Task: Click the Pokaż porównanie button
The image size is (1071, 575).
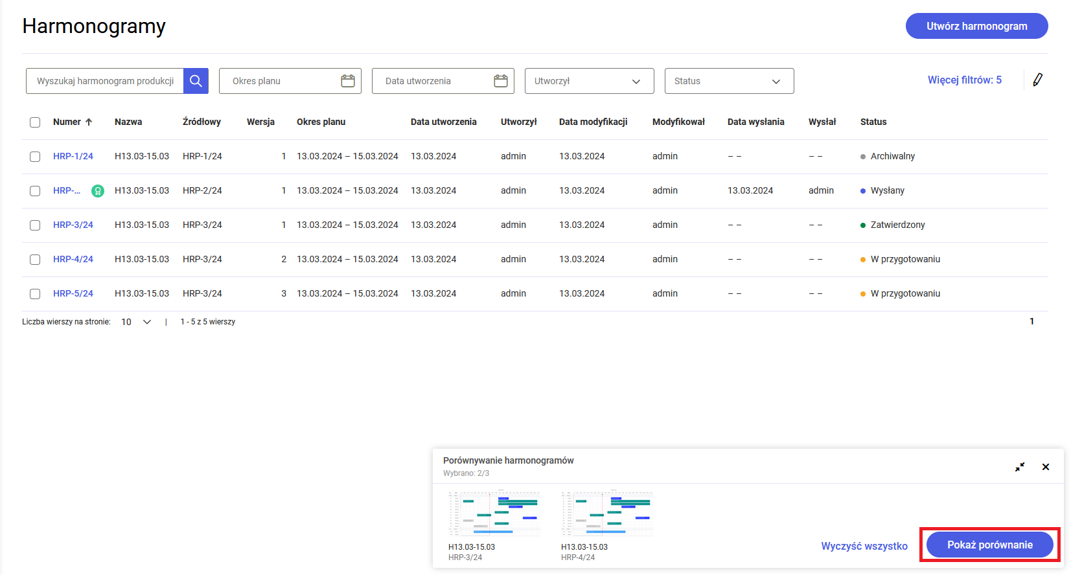Action: coord(989,545)
